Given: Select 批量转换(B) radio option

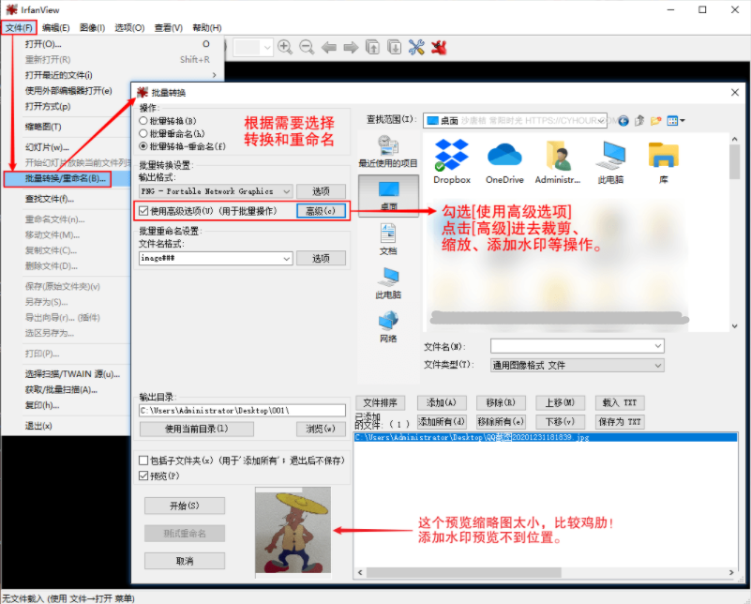Looking at the screenshot, I should pos(167,121).
